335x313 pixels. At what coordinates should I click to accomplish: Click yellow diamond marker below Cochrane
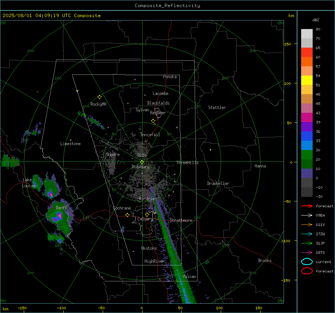(x=127, y=215)
